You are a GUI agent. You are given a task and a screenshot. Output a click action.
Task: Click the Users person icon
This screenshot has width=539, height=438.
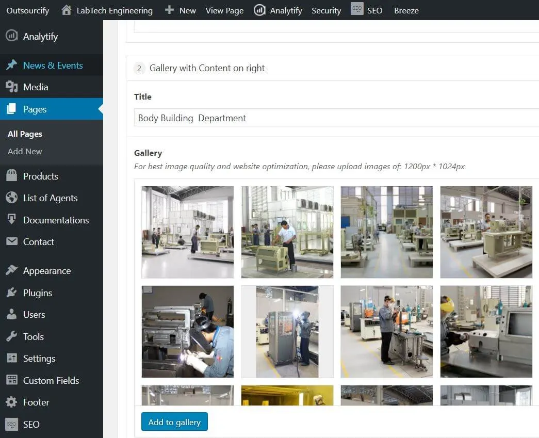[x=11, y=314]
